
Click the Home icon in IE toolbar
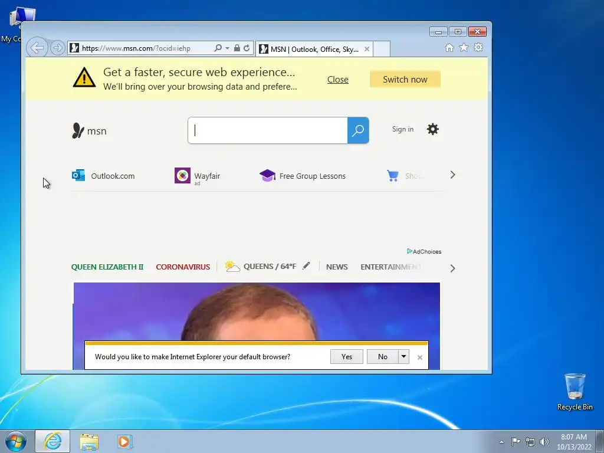point(449,47)
